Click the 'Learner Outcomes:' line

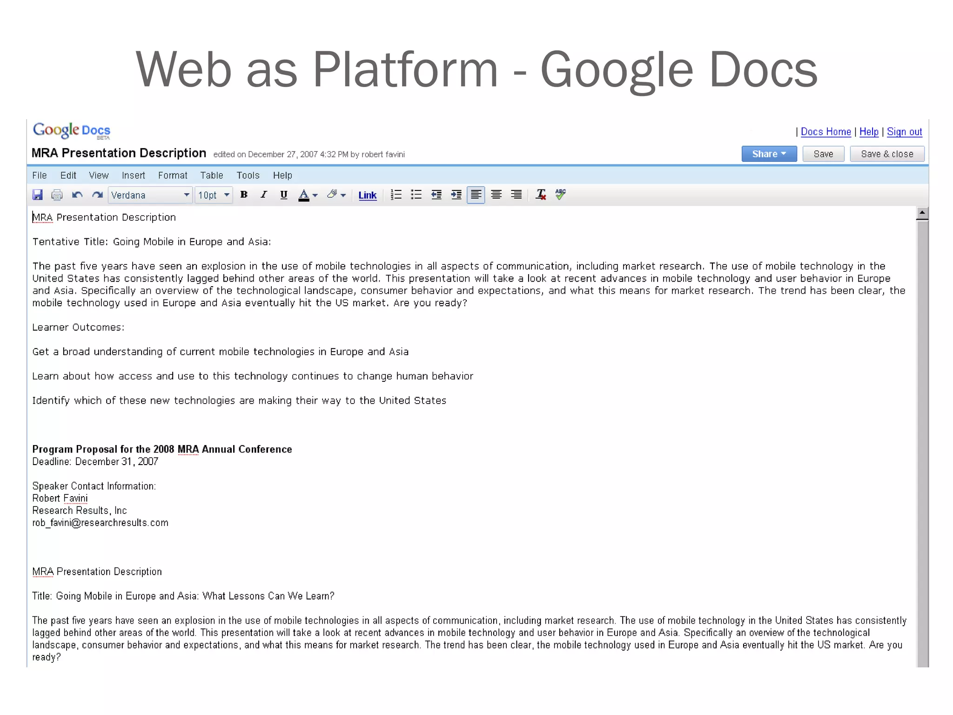coord(78,327)
